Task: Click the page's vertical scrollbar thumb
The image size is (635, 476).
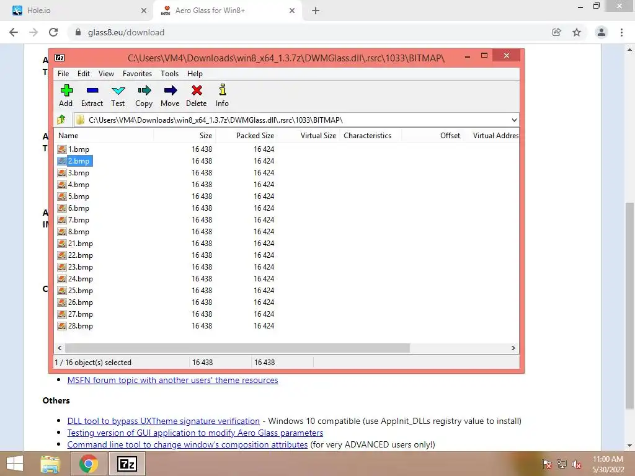Action: (629, 306)
